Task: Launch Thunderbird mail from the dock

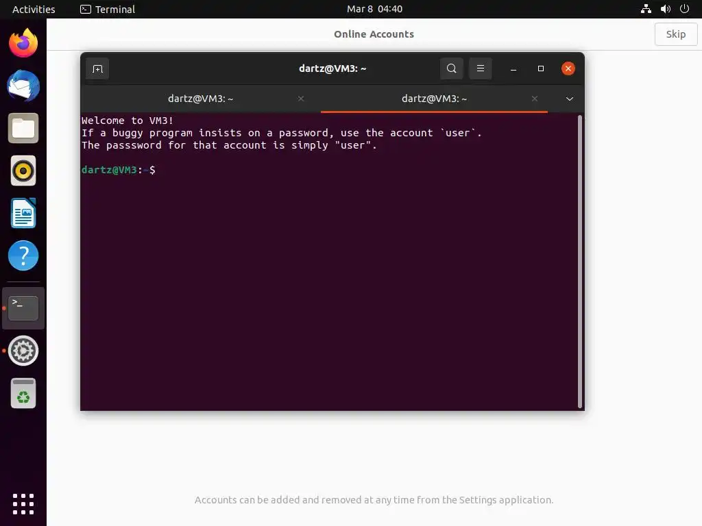Action: click(x=23, y=86)
